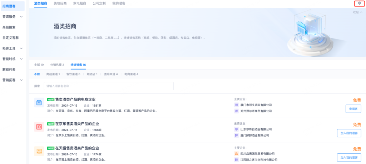
Task: Click the 珍 company avatar badge
Action: pyautogui.click(x=236, y=129)
